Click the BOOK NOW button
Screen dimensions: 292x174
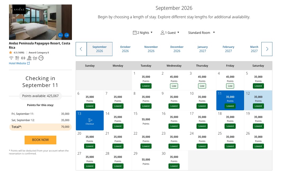pyautogui.click(x=40, y=140)
